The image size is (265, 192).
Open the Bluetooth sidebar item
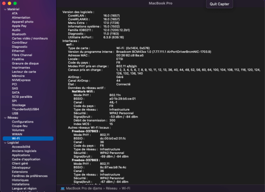tap(19, 34)
